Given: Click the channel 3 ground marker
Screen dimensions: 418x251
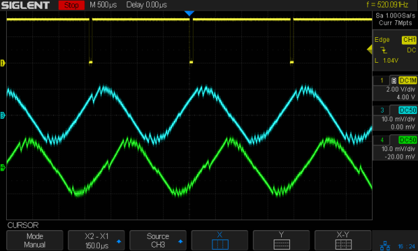Looking at the screenshot, I should point(3,115).
